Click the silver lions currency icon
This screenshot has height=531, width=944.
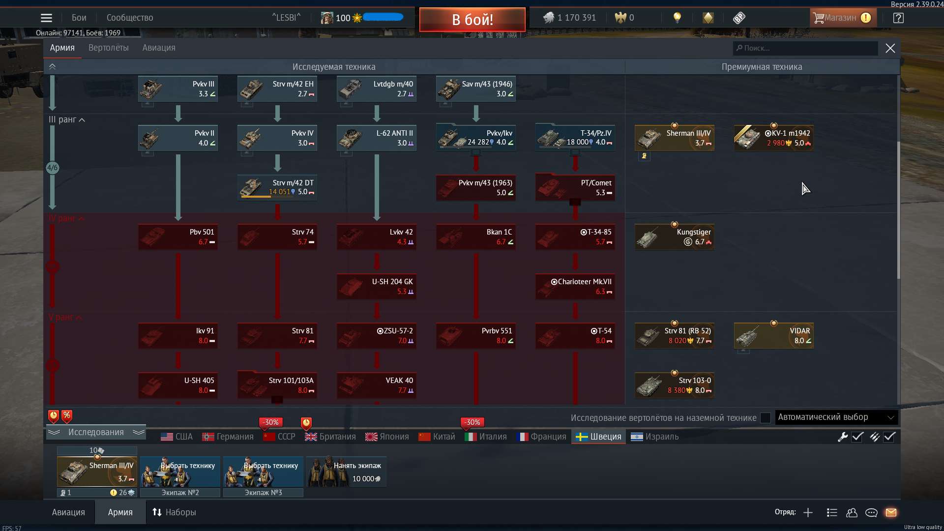[x=548, y=18]
